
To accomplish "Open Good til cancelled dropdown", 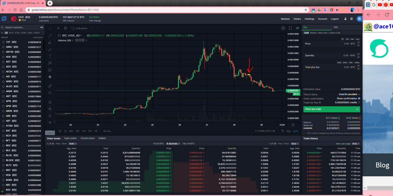I will pos(349,94).
